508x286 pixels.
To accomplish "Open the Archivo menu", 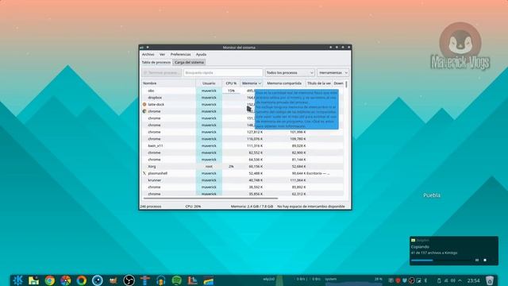I will click(x=148, y=55).
